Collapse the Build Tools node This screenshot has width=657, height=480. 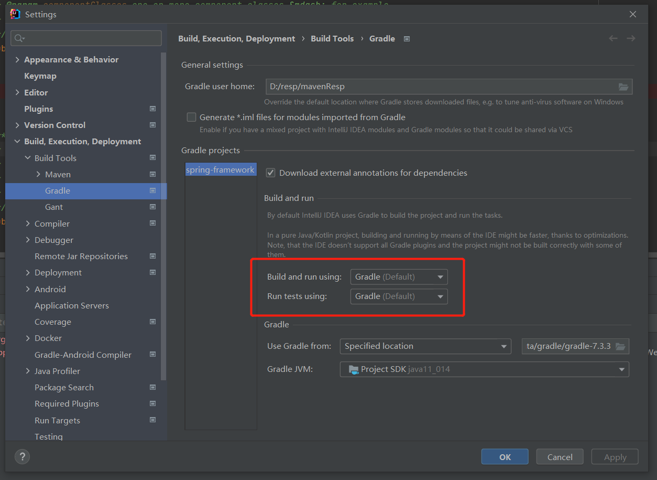click(x=28, y=158)
